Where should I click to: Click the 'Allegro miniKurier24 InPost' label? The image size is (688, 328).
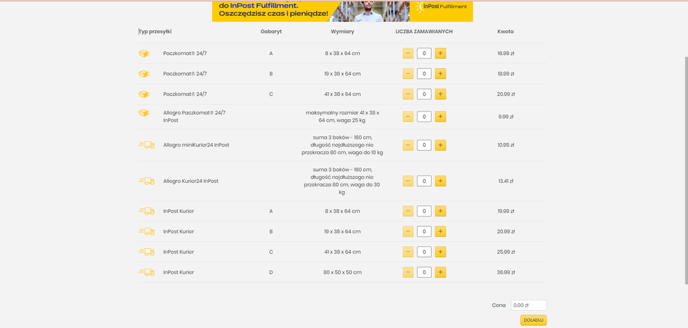[x=196, y=145]
